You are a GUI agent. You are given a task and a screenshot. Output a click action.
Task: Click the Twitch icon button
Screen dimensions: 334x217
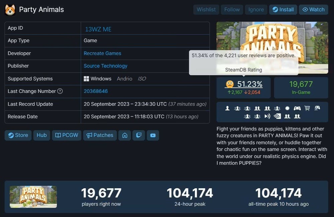pyautogui.click(x=139, y=135)
